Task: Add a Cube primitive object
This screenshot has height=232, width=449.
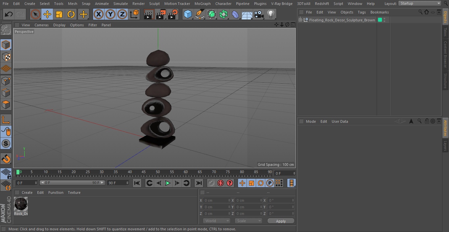Action: (188, 14)
